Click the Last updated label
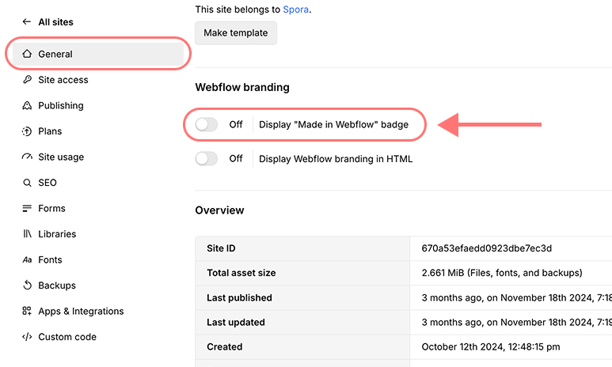 236,322
